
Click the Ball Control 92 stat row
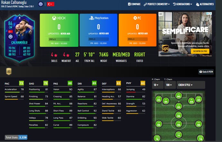(87, 112)
